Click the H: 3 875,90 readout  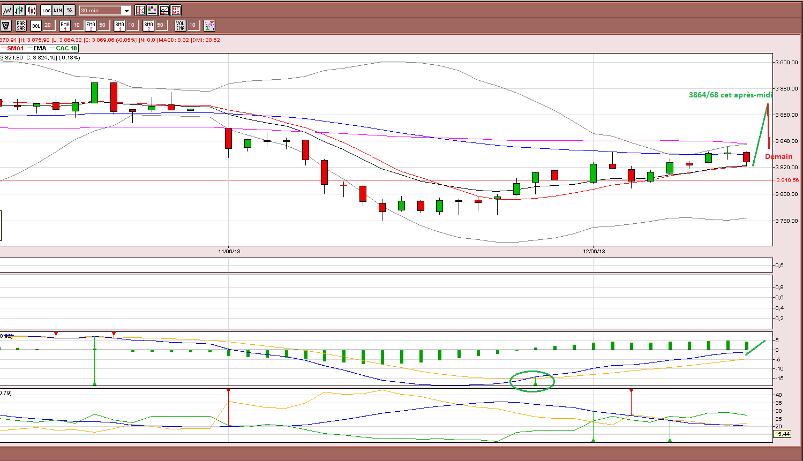pyautogui.click(x=35, y=40)
